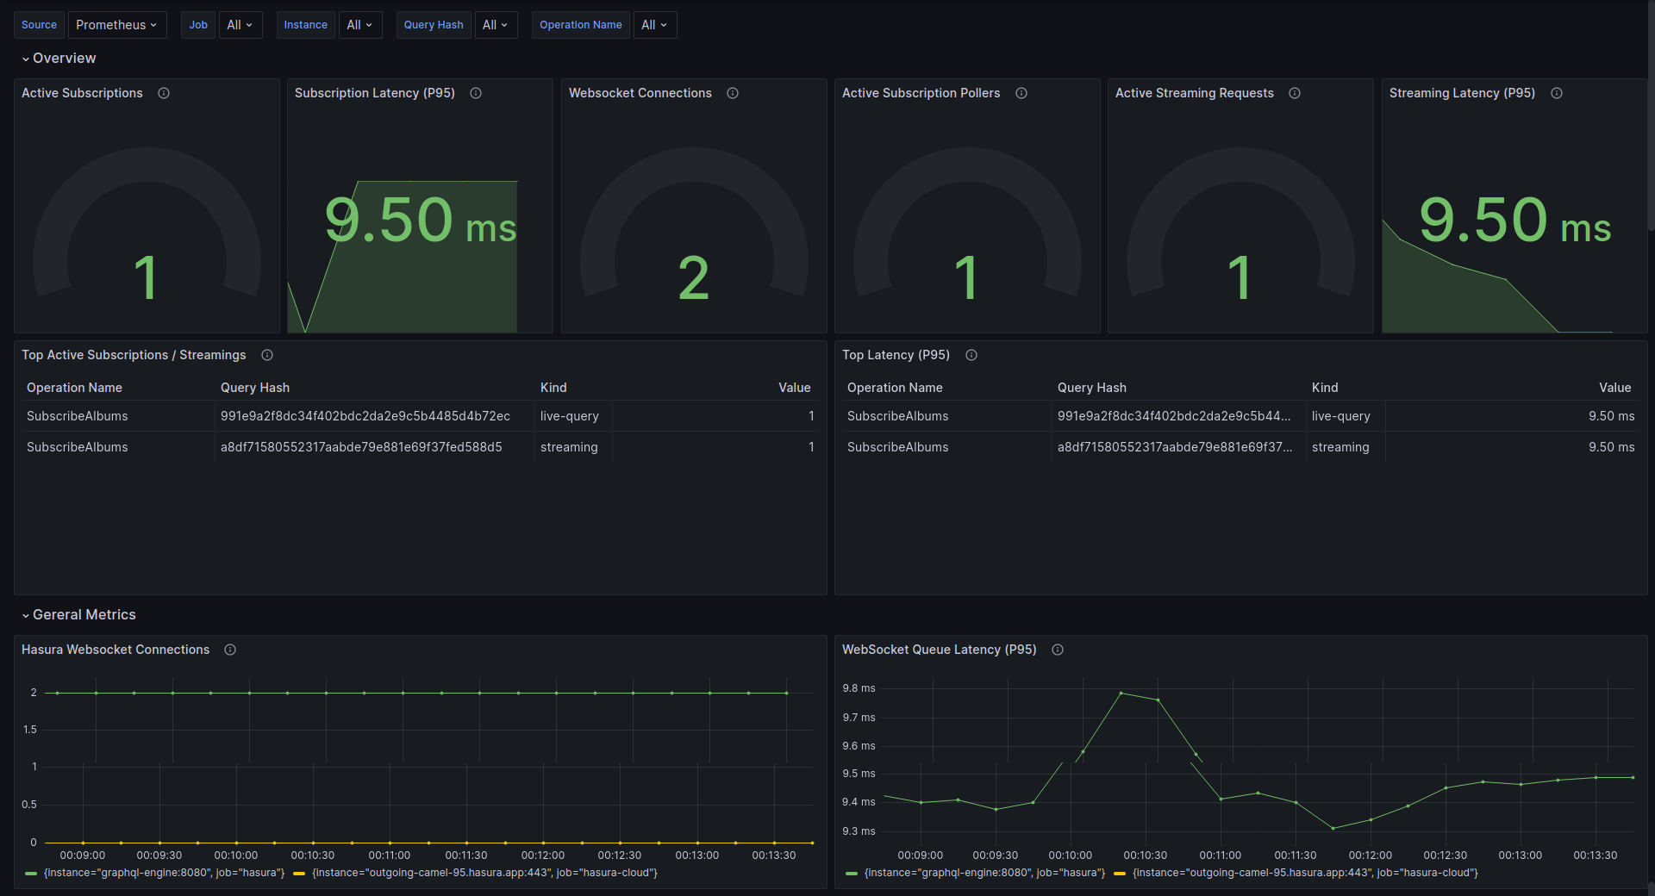Sort table by Query Hash column in Top Active Subscriptions
1655x896 pixels.
coord(255,388)
